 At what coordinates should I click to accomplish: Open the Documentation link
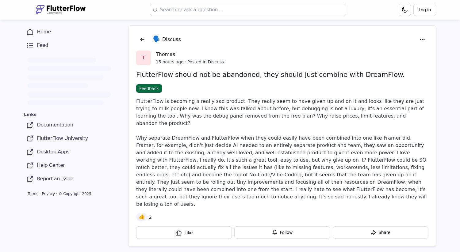[55, 125]
